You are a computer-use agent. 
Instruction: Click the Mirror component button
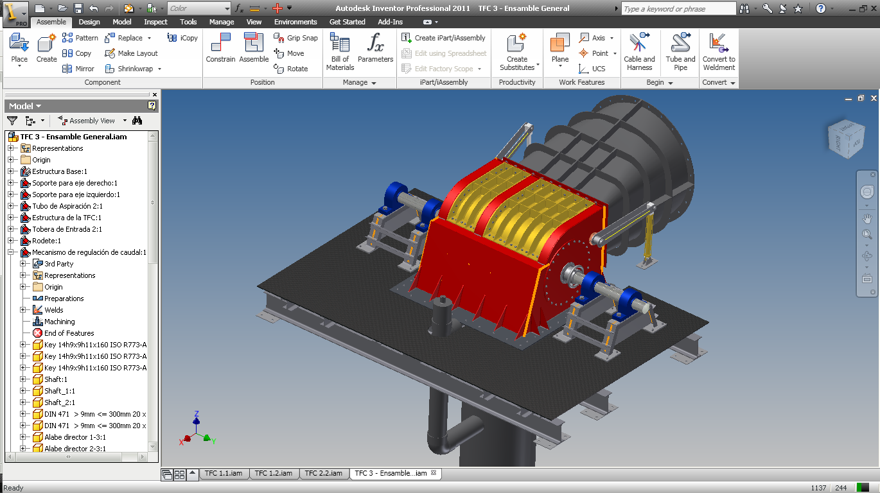(78, 69)
